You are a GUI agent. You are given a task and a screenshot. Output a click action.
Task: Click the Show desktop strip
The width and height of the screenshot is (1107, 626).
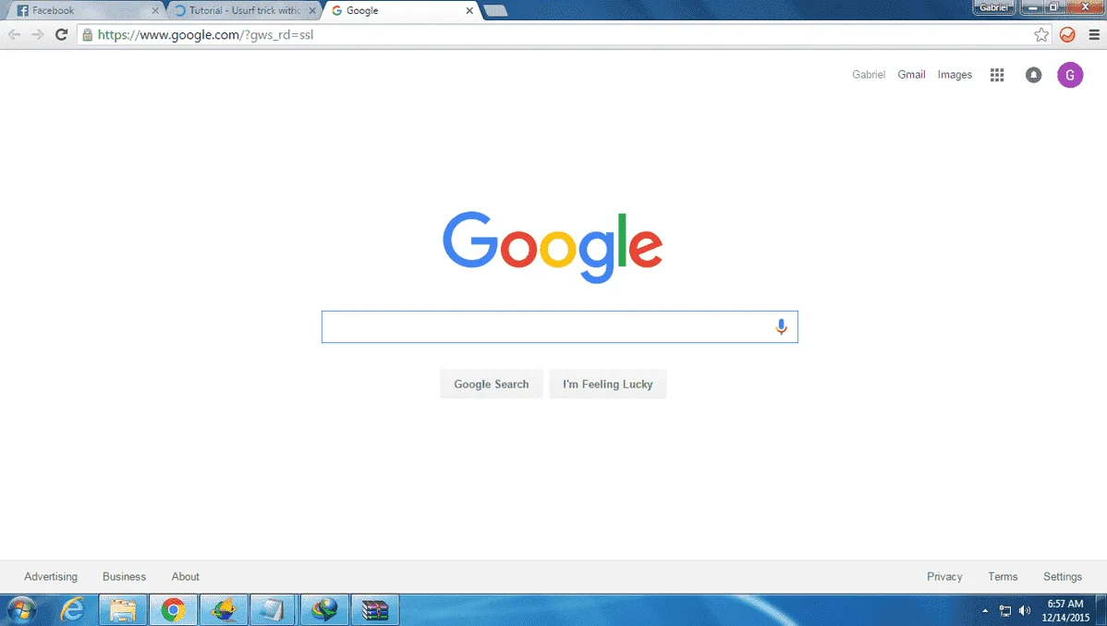[1101, 610]
